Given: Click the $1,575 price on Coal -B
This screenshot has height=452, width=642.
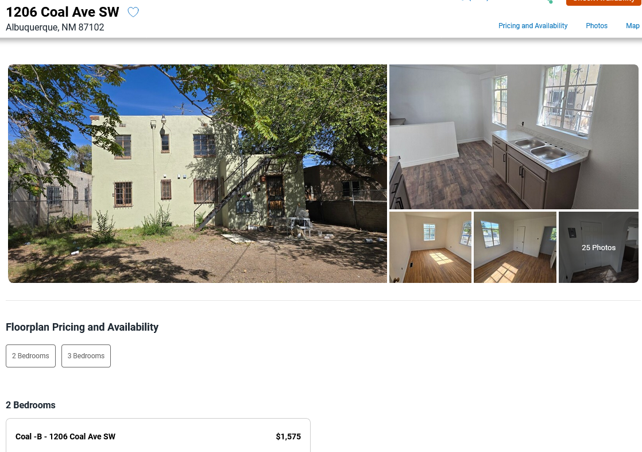Looking at the screenshot, I should (288, 436).
